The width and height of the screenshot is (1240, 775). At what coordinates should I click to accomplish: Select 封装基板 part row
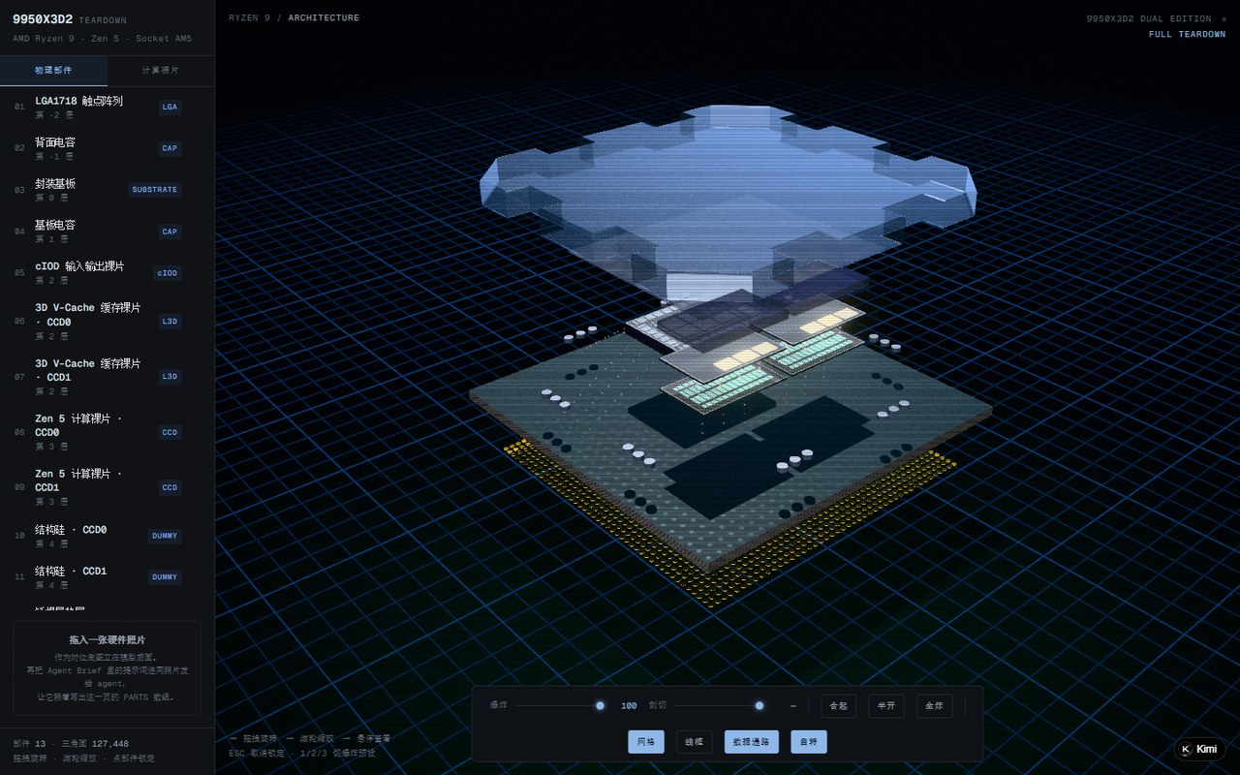pos(108,190)
